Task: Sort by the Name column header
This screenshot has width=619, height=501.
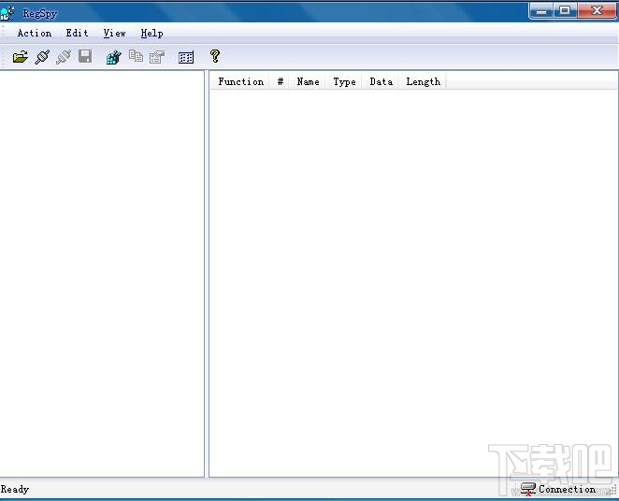Action: (308, 81)
